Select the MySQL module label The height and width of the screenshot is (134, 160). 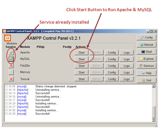click(x=25, y=59)
